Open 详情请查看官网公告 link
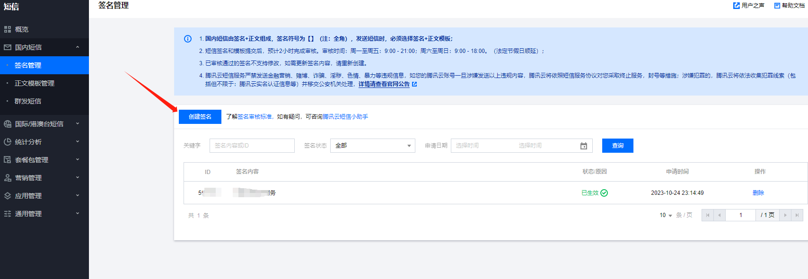The width and height of the screenshot is (808, 279). click(384, 84)
